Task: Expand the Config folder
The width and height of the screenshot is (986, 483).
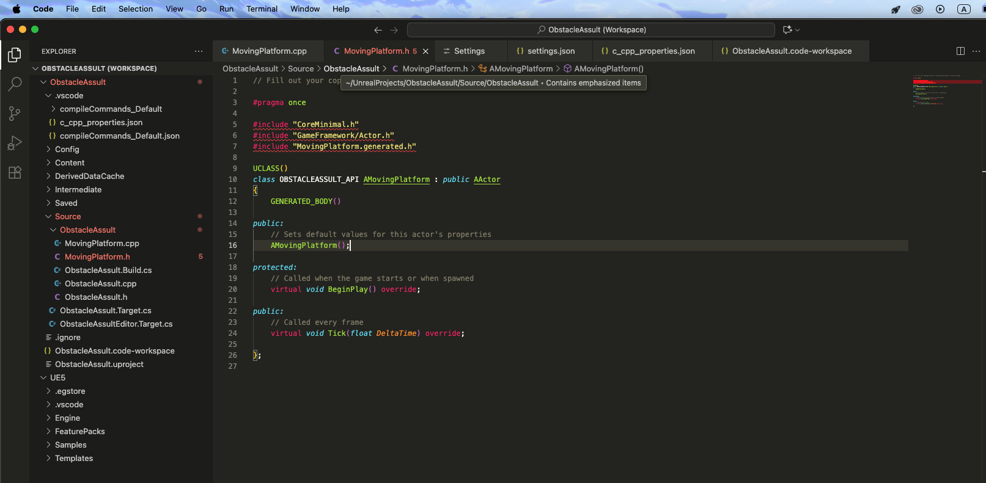Action: tap(67, 150)
